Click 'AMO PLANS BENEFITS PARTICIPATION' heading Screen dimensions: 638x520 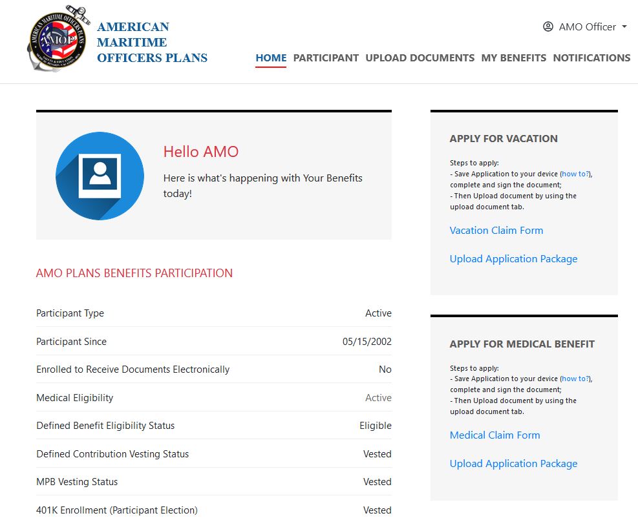(134, 273)
